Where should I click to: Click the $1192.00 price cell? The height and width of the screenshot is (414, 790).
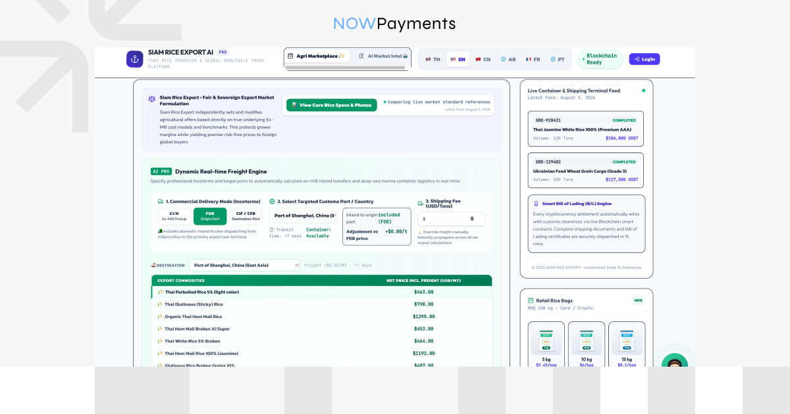[x=423, y=354]
